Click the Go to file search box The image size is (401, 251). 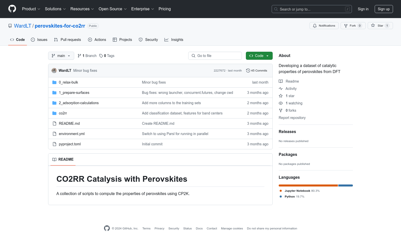(x=215, y=56)
